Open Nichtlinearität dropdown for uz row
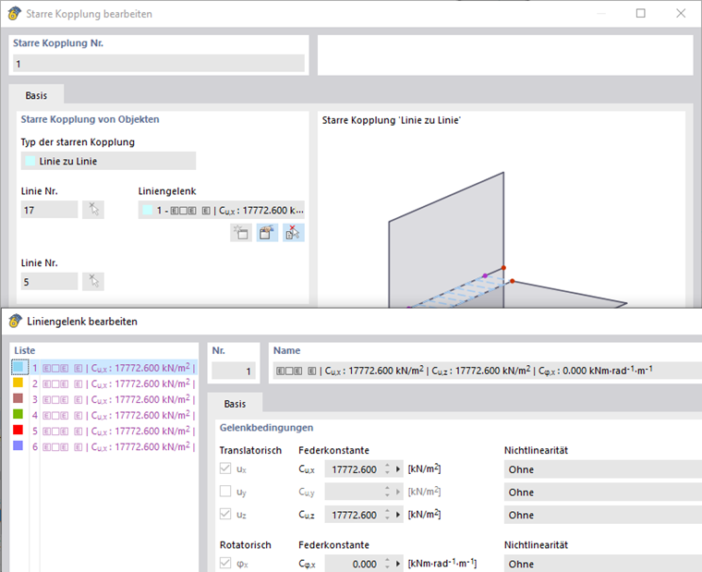Screen dimensions: 702x572 click(x=602, y=515)
